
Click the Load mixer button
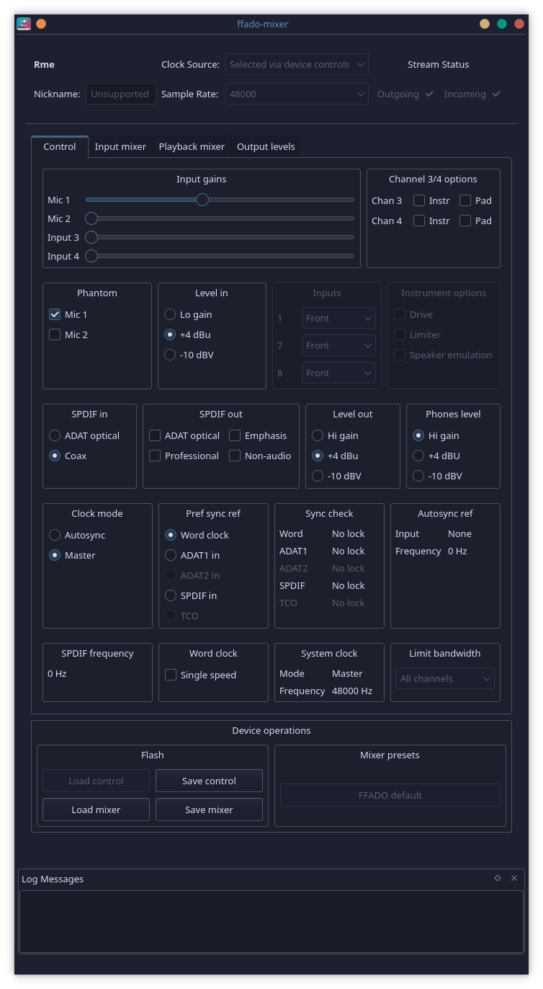click(96, 810)
